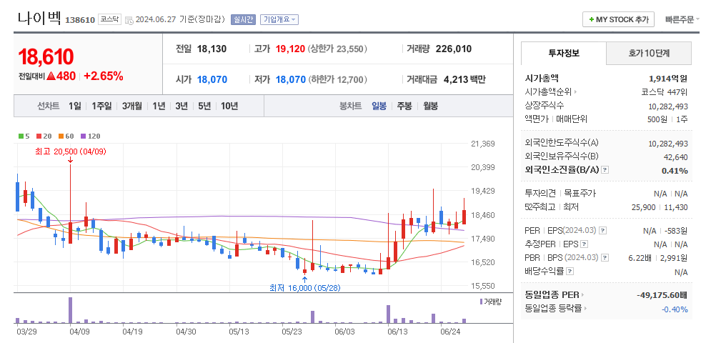Click the 최저 16,000 (05/28) chart marker

[x=305, y=288]
